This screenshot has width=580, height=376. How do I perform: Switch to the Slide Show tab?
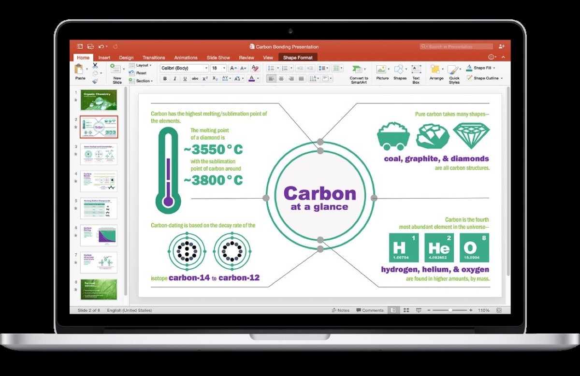pos(218,58)
